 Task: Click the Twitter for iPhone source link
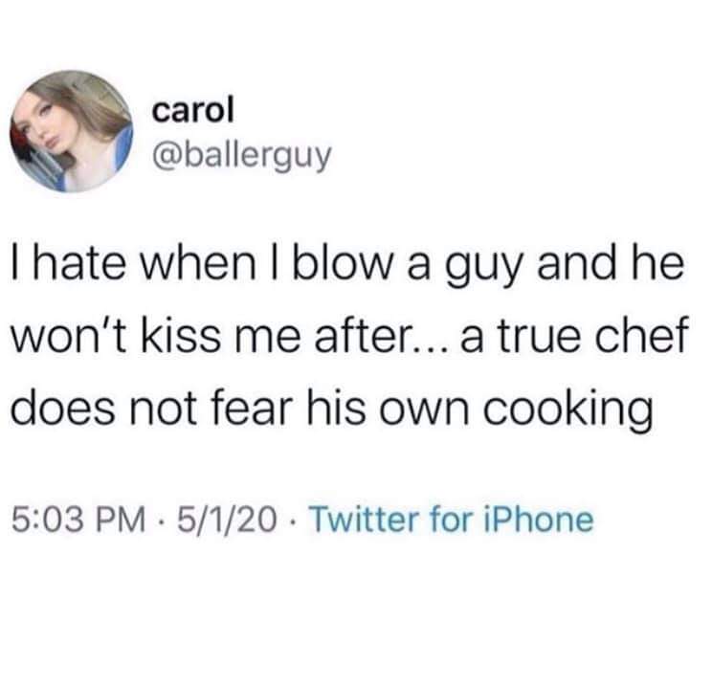(452, 520)
